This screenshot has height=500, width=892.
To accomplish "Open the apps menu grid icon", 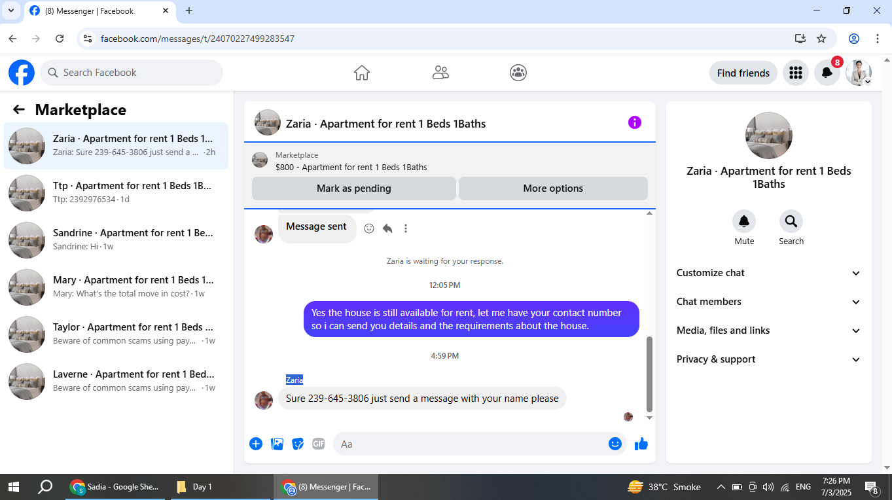I will (x=796, y=73).
